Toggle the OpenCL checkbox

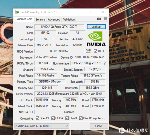tap(37, 118)
